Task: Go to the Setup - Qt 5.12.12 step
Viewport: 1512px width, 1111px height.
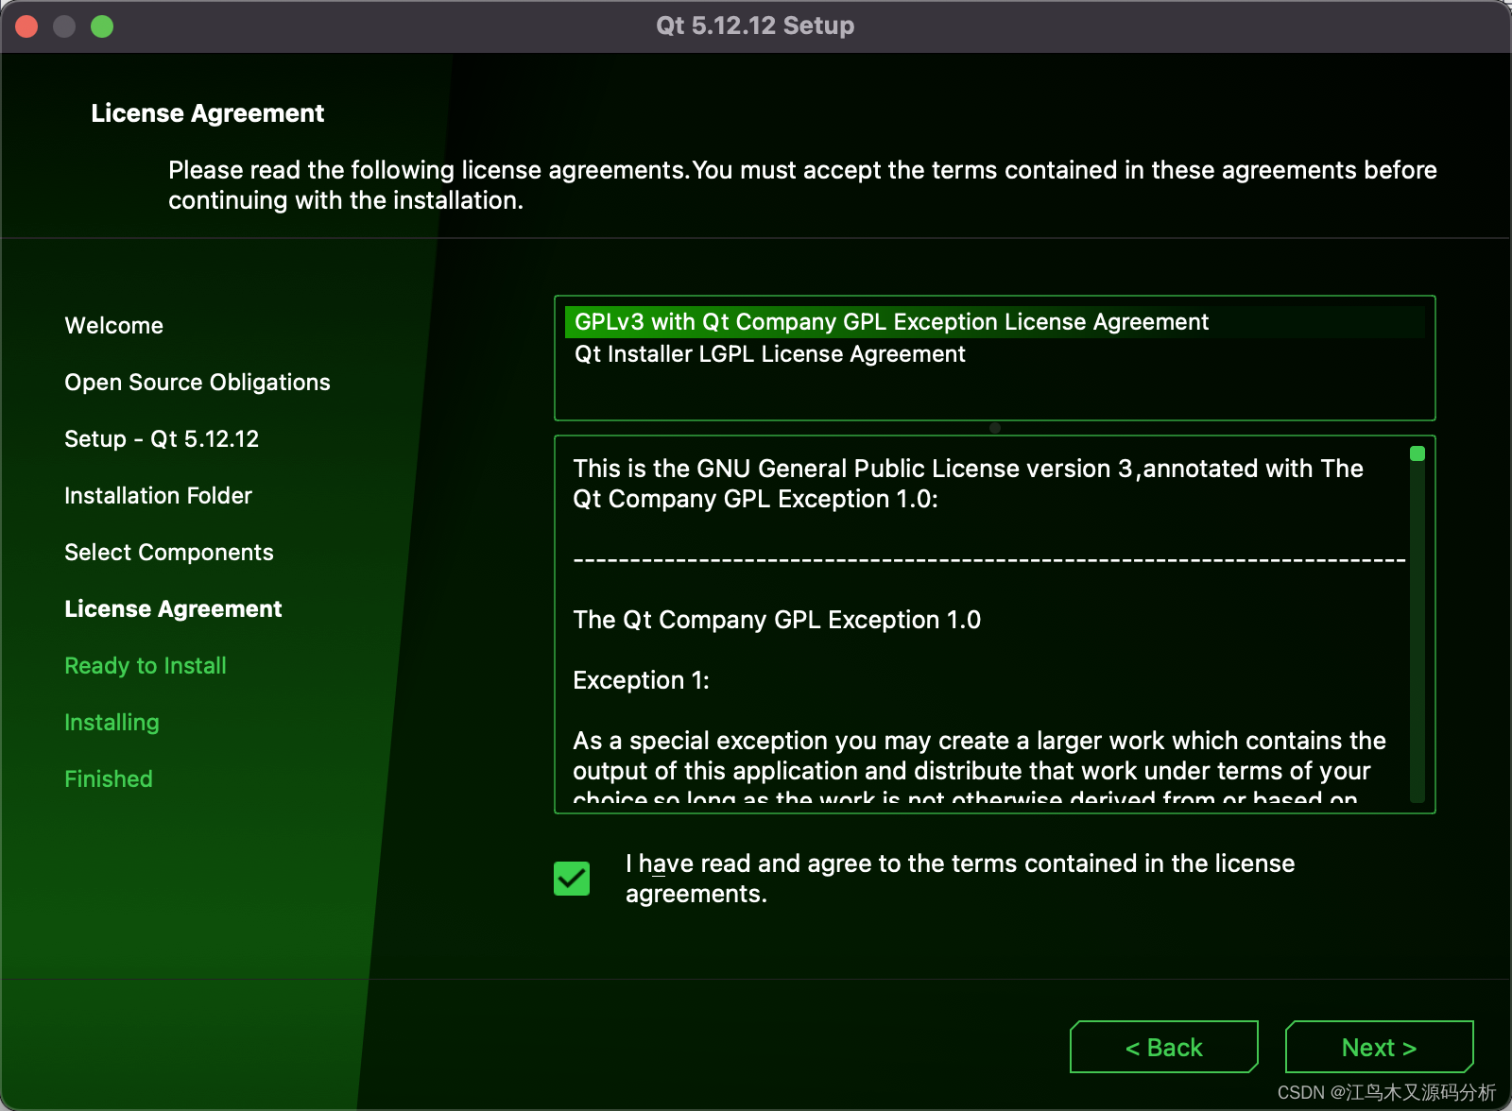Action: coord(162,438)
